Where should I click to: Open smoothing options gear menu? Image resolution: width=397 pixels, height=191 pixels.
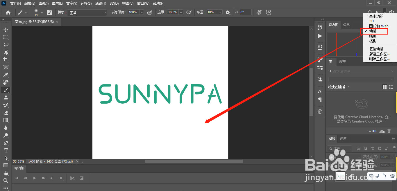[228, 12]
